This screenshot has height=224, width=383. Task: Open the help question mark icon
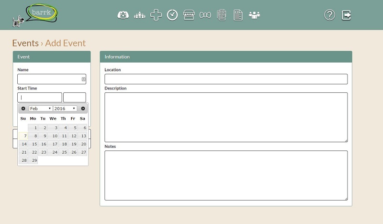(329, 15)
